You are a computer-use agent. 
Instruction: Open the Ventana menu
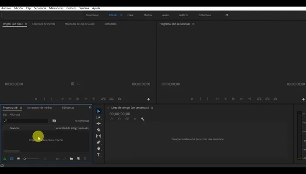click(84, 8)
